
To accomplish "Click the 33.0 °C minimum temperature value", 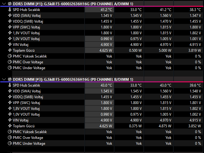I will (x=136, y=10).
